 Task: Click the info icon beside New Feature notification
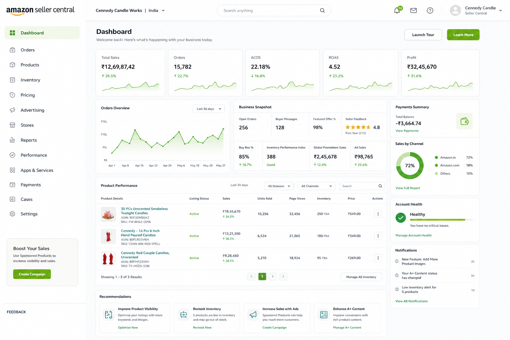pos(397,261)
